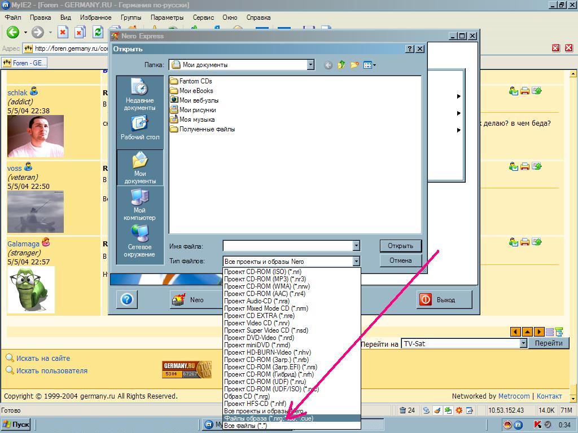Click the Выход exit button

coord(444,300)
